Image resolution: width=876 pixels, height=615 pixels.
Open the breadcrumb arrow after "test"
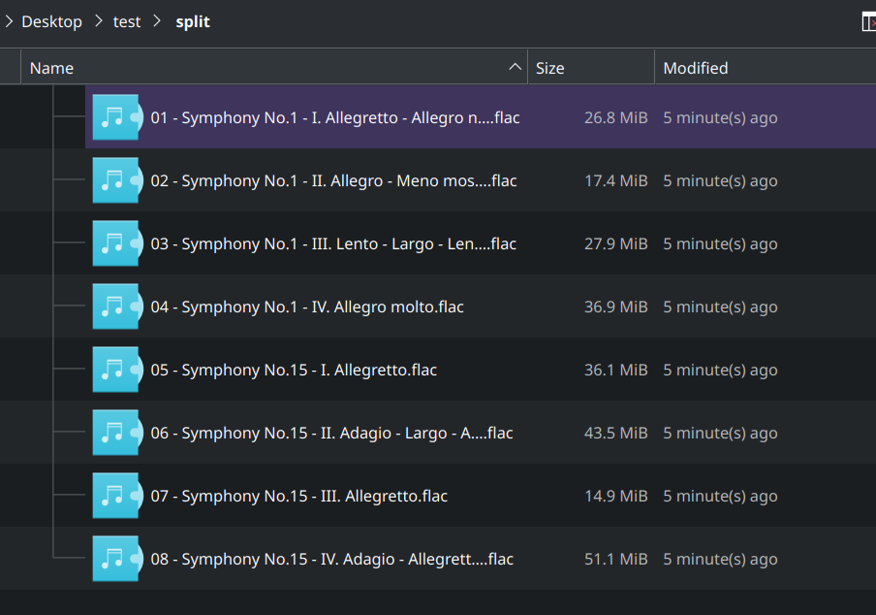[x=155, y=21]
